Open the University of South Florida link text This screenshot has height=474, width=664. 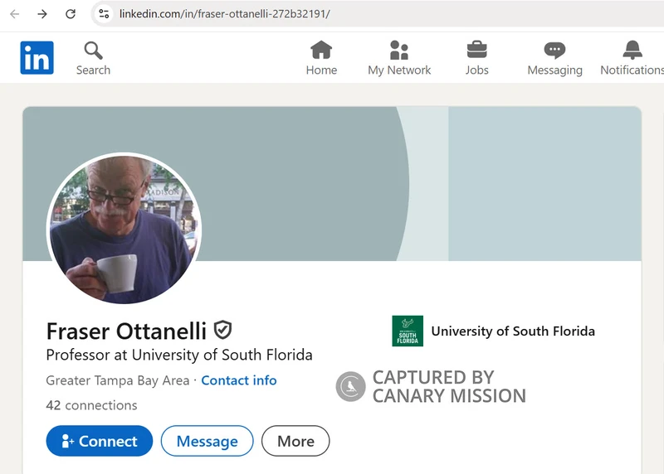(513, 331)
